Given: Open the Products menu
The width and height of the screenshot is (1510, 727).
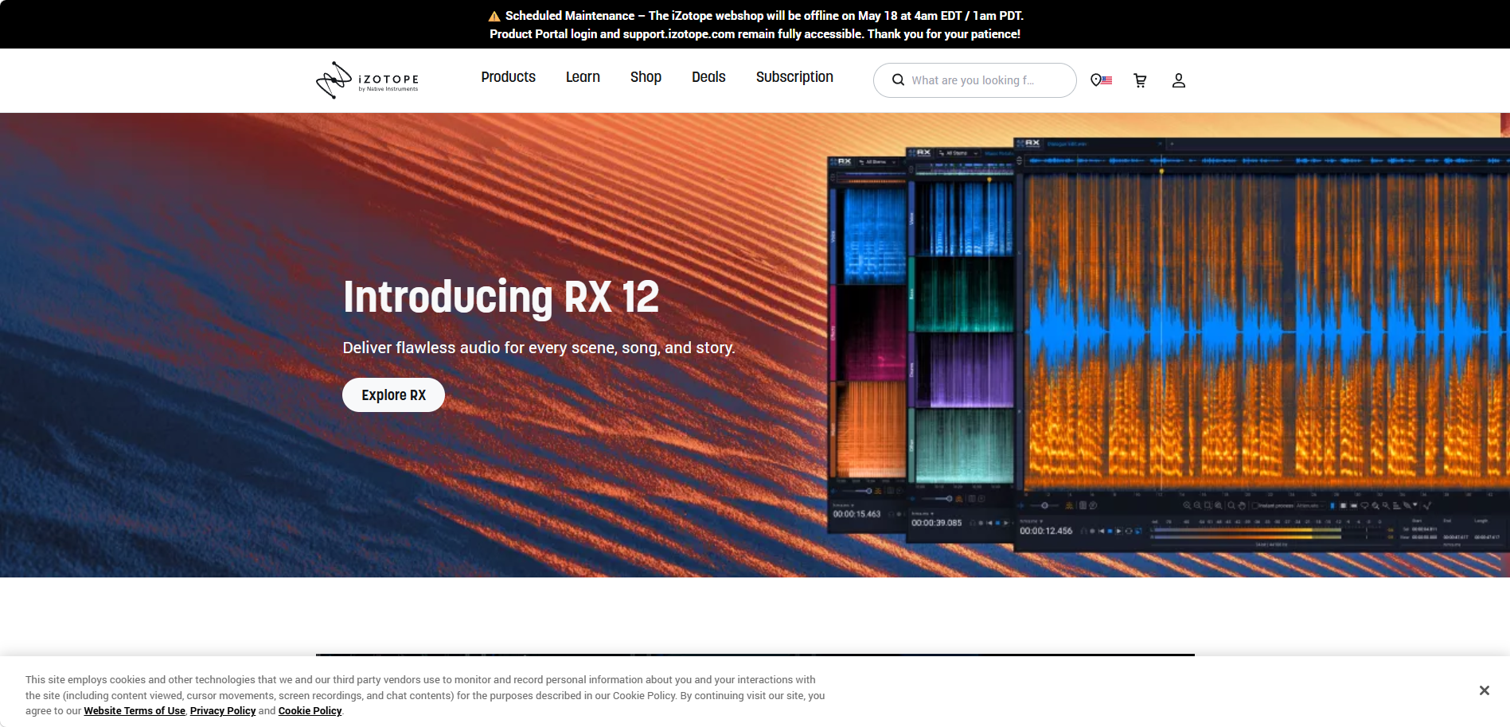Looking at the screenshot, I should pos(508,77).
